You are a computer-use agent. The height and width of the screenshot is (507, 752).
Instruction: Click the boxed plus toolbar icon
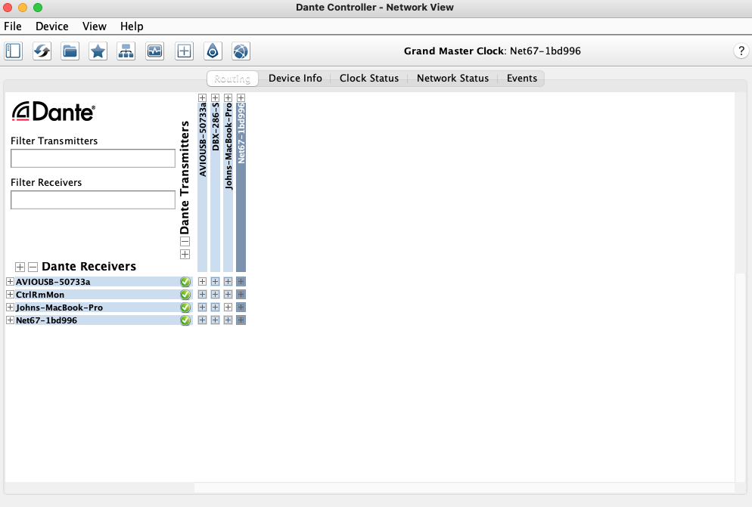tap(184, 51)
